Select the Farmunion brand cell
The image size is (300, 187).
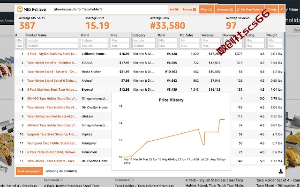[89, 152]
